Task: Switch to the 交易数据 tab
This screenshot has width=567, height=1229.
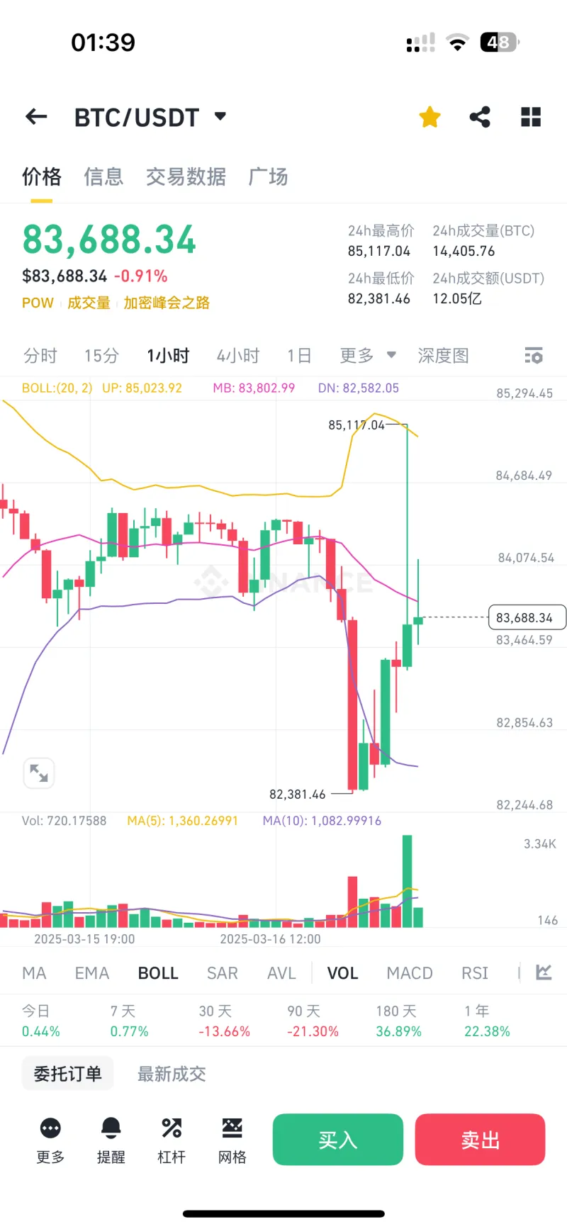Action: point(185,176)
